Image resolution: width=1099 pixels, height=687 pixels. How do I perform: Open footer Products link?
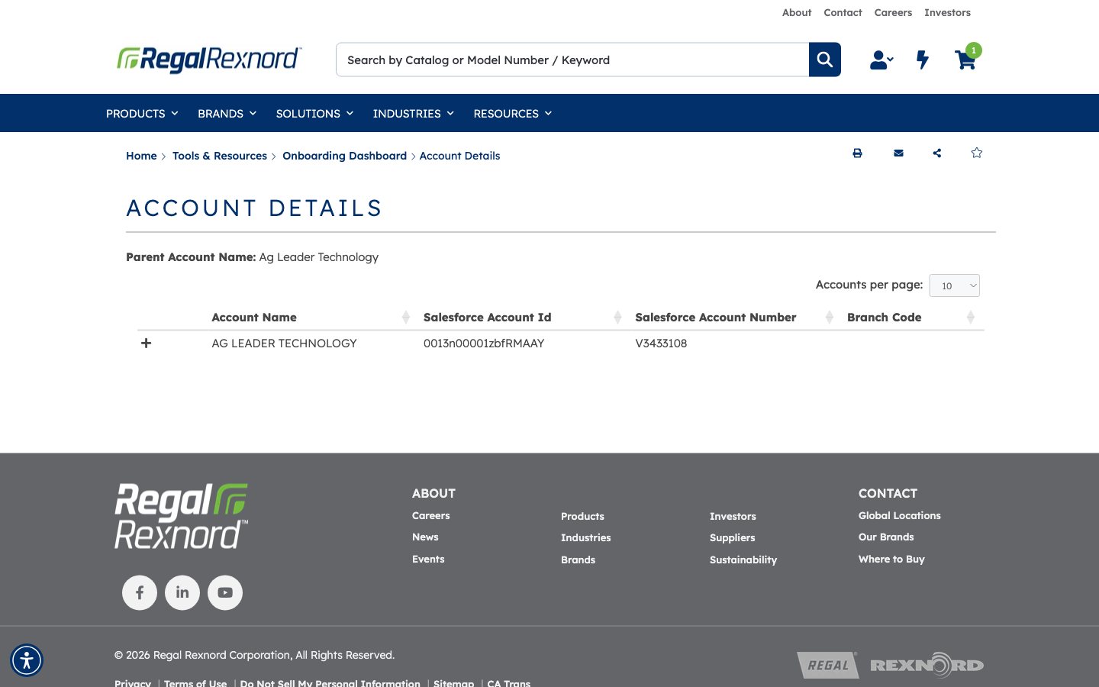pyautogui.click(x=582, y=517)
